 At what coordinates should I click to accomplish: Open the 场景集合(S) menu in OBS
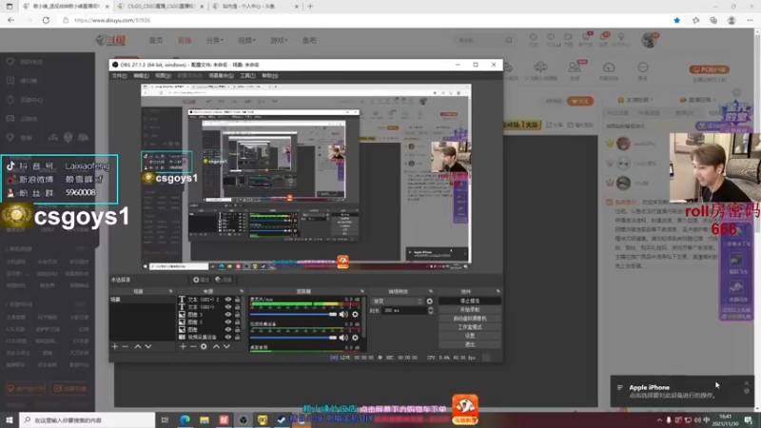[x=222, y=76]
